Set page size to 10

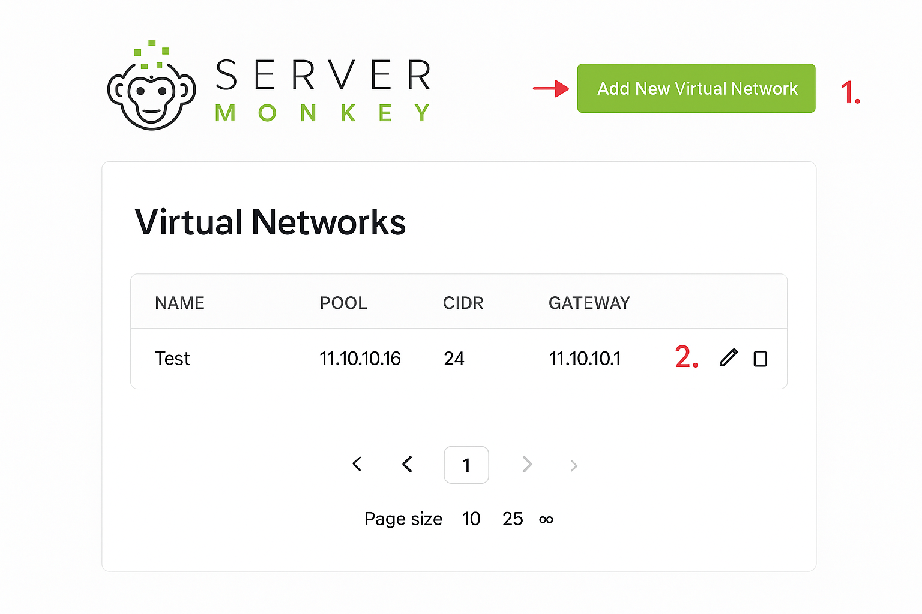pos(471,519)
